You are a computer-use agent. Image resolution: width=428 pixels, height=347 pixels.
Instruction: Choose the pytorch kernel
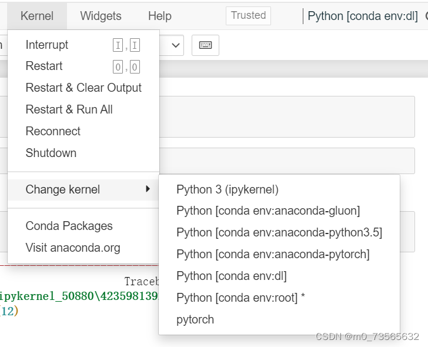195,319
